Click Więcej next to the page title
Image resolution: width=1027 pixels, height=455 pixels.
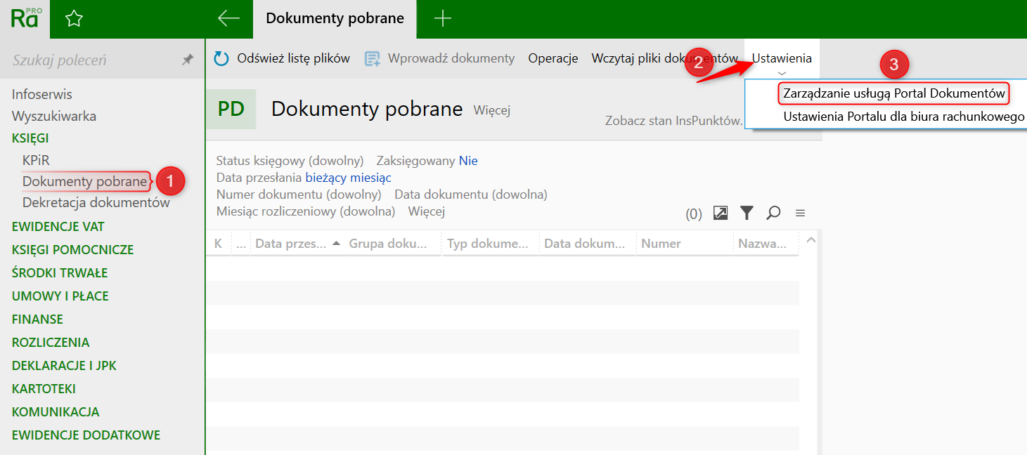pos(492,110)
